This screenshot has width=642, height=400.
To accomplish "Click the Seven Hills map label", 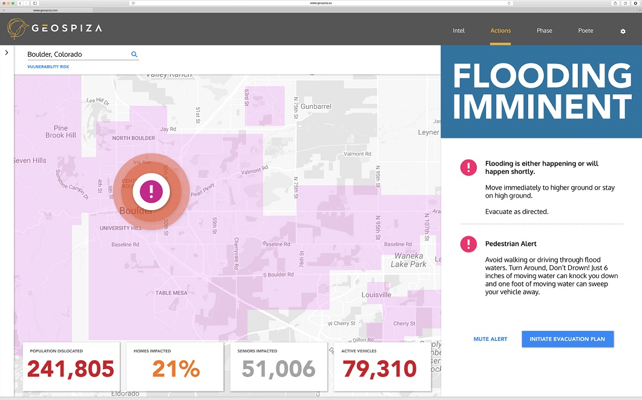I will pyautogui.click(x=30, y=161).
